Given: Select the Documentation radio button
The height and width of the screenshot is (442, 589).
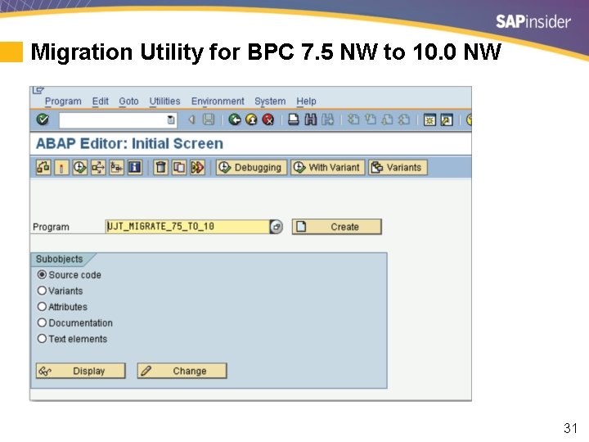Looking at the screenshot, I should [42, 322].
